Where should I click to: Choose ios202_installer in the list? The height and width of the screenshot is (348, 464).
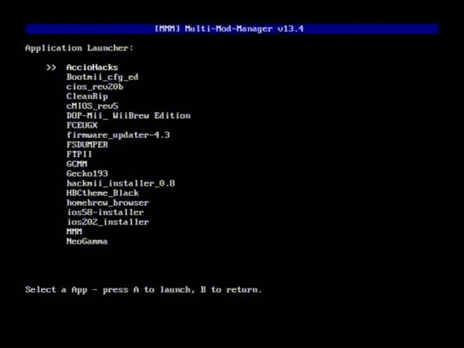point(107,222)
